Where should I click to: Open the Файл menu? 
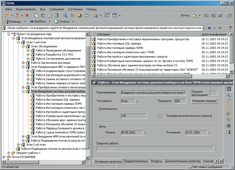point(9,9)
